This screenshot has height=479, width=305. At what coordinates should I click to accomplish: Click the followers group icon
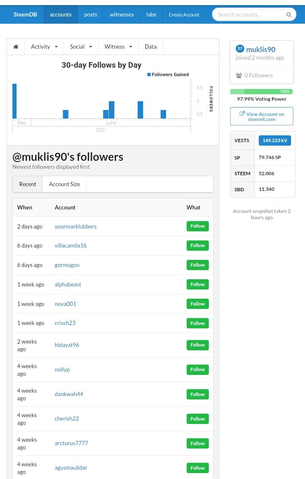[x=239, y=75]
